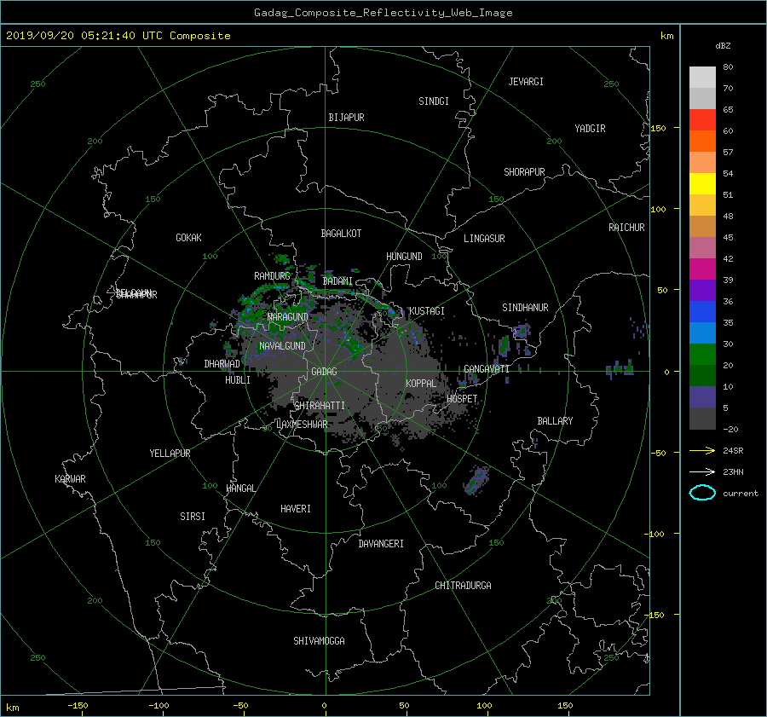Click the KUSTAGI city label
Screen dimensions: 767x717
click(x=427, y=311)
